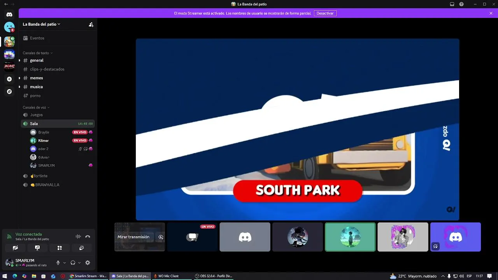Switch to the Smarlim Stream Chrome window
The height and width of the screenshot is (280, 498).
(88, 276)
